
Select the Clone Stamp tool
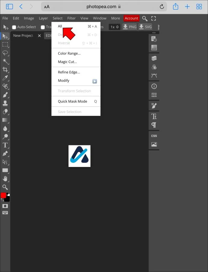[x=5, y=103]
